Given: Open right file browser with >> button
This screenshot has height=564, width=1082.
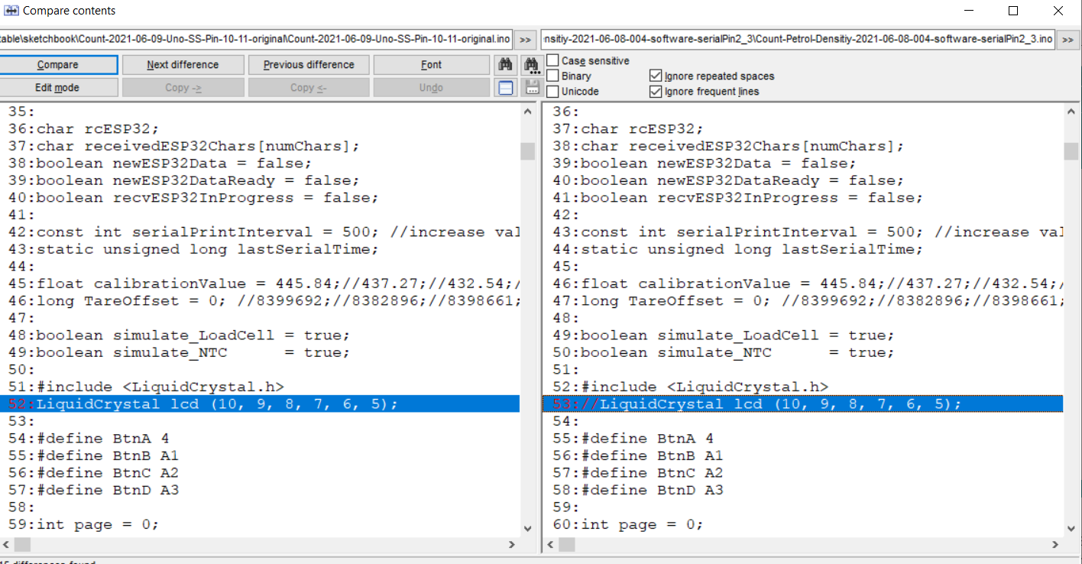Looking at the screenshot, I should click(1067, 40).
